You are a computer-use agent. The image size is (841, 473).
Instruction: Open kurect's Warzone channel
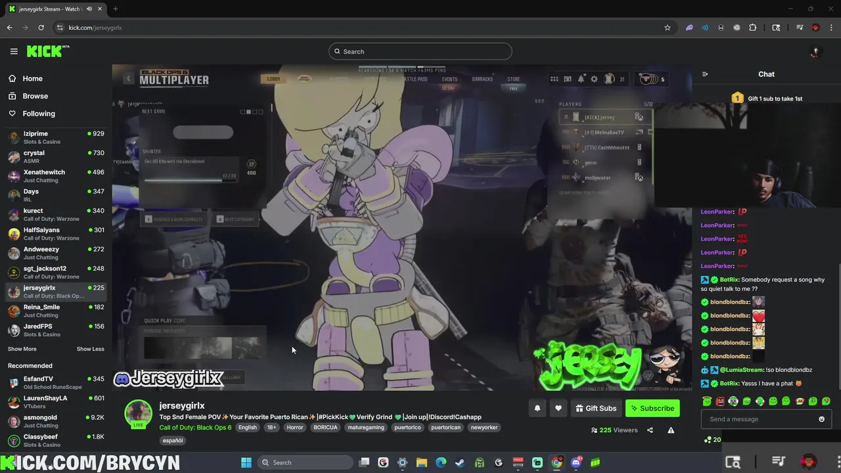click(x=56, y=214)
